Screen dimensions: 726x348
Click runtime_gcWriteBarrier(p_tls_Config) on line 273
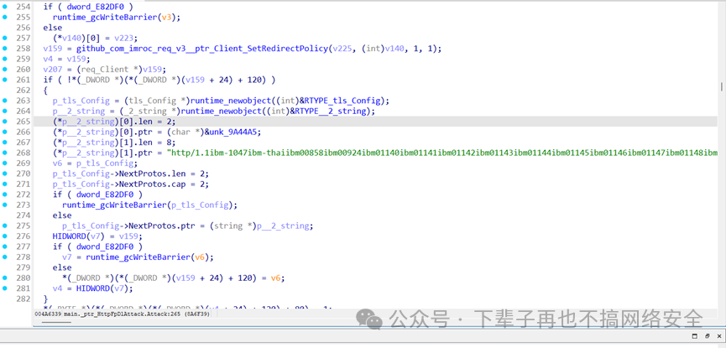coord(149,205)
